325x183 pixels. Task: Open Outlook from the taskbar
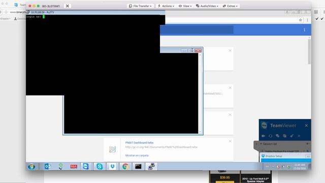click(48, 166)
